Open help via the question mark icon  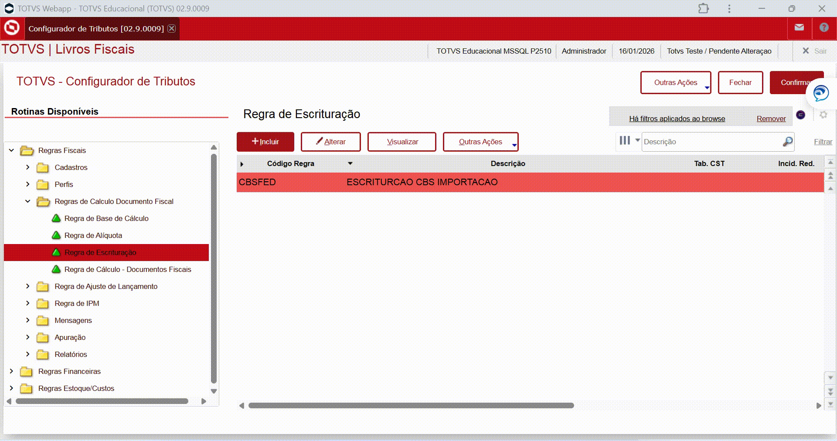[824, 27]
